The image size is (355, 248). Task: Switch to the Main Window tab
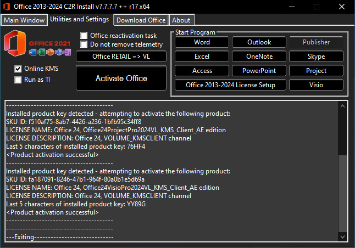click(x=24, y=20)
